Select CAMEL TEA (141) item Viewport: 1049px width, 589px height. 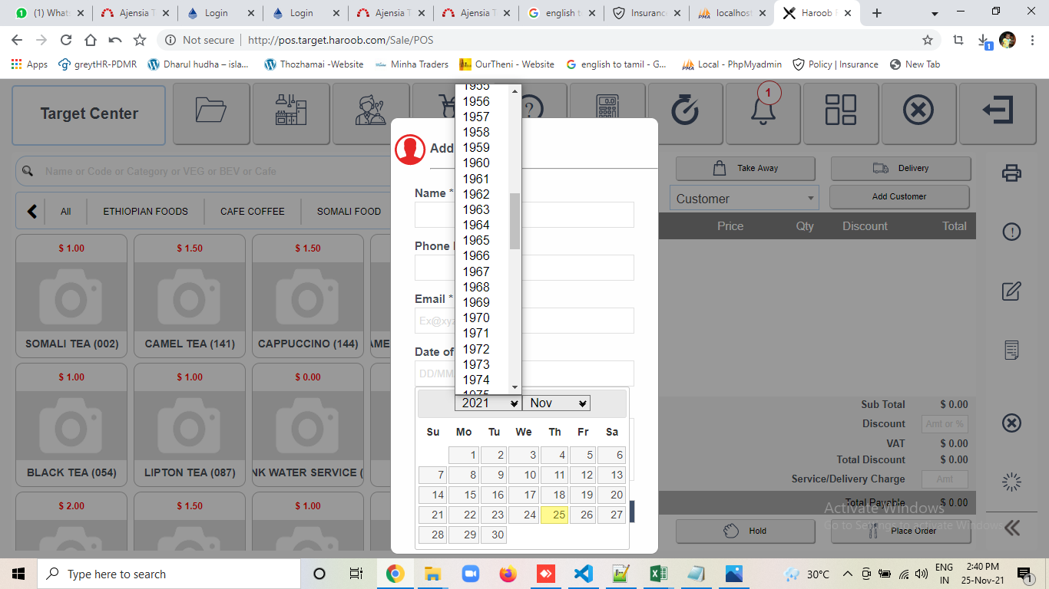tap(190, 295)
